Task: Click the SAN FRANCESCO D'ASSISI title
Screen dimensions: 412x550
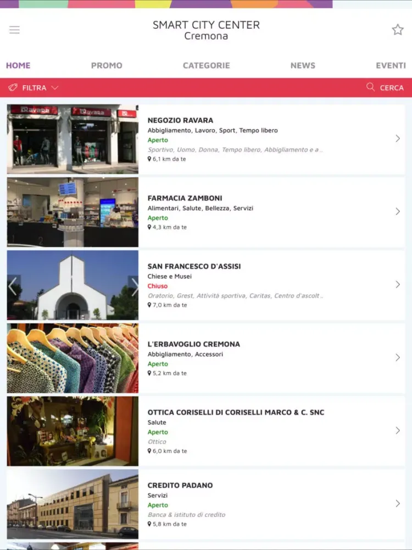Action: [194, 266]
